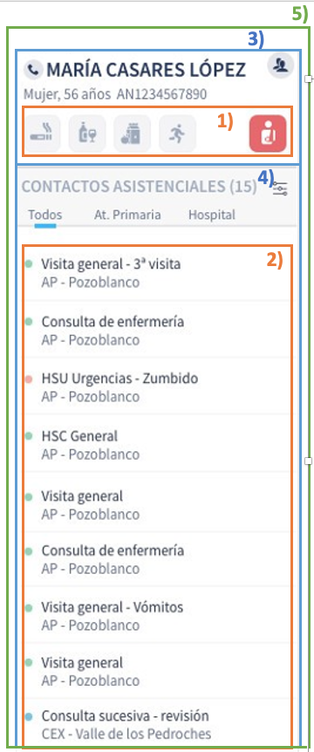Image resolution: width=314 pixels, height=752 pixels.
Task: Open the patient profile avatar icon
Action: coord(280,66)
